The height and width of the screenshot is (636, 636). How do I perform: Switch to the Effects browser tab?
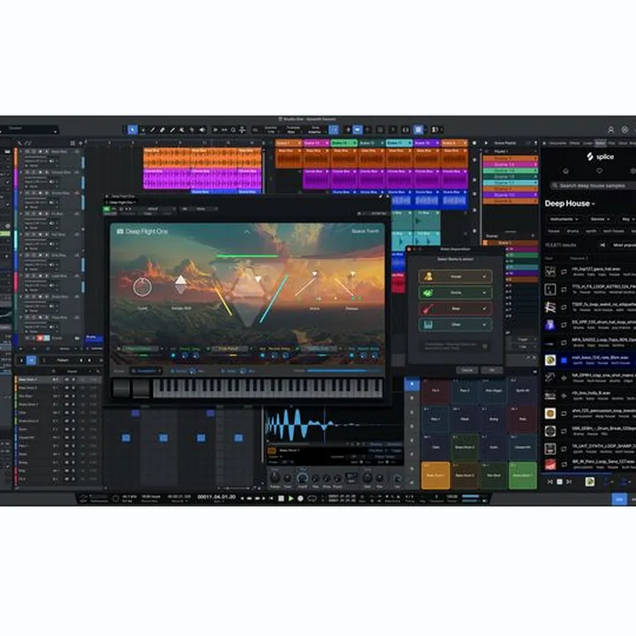pyautogui.click(x=574, y=143)
